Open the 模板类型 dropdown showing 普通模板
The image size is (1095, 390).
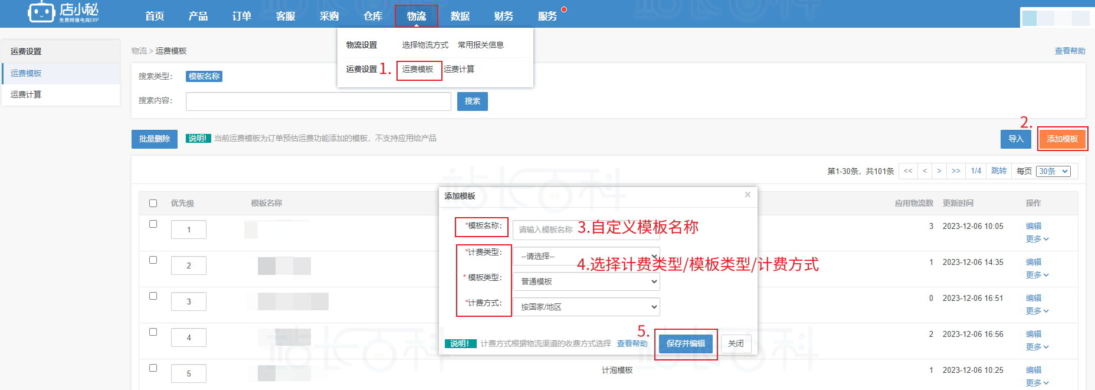586,281
